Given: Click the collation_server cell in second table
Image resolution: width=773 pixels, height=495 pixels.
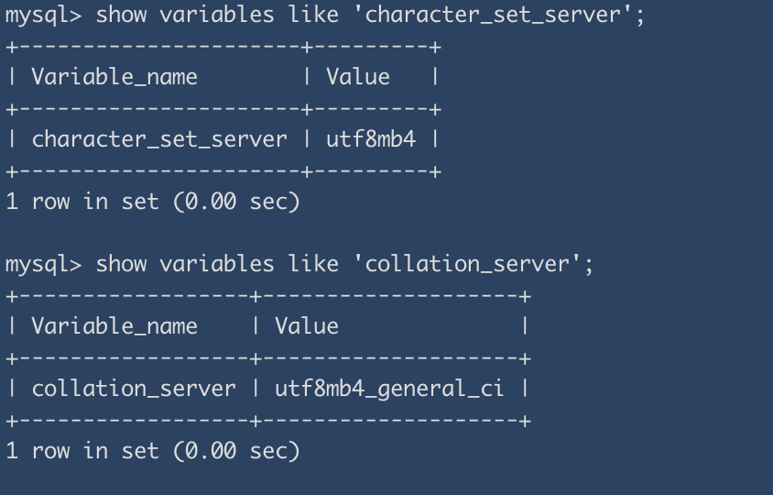Looking at the screenshot, I should click(134, 389).
